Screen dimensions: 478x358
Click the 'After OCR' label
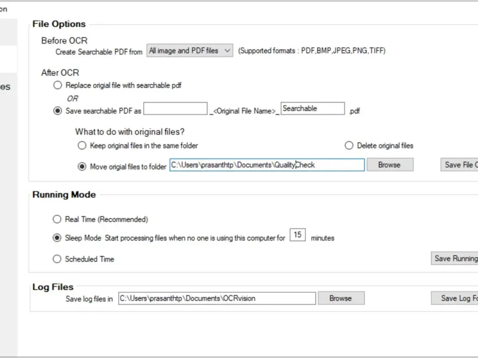60,73
